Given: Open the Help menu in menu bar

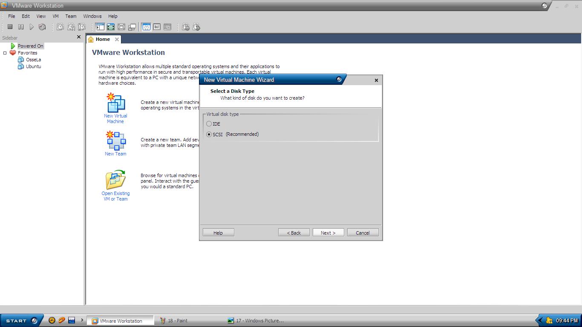Looking at the screenshot, I should tap(112, 16).
